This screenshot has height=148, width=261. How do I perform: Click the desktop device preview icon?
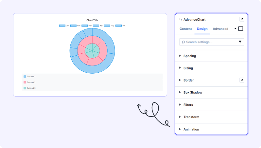pyautogui.click(x=241, y=29)
